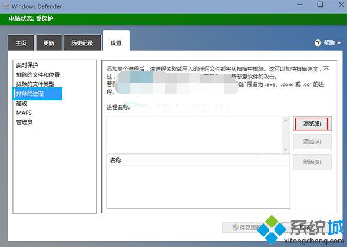Select 排除的进程 in the sidebar
Image resolution: width=347 pixels, height=247 pixels.
pos(37,94)
